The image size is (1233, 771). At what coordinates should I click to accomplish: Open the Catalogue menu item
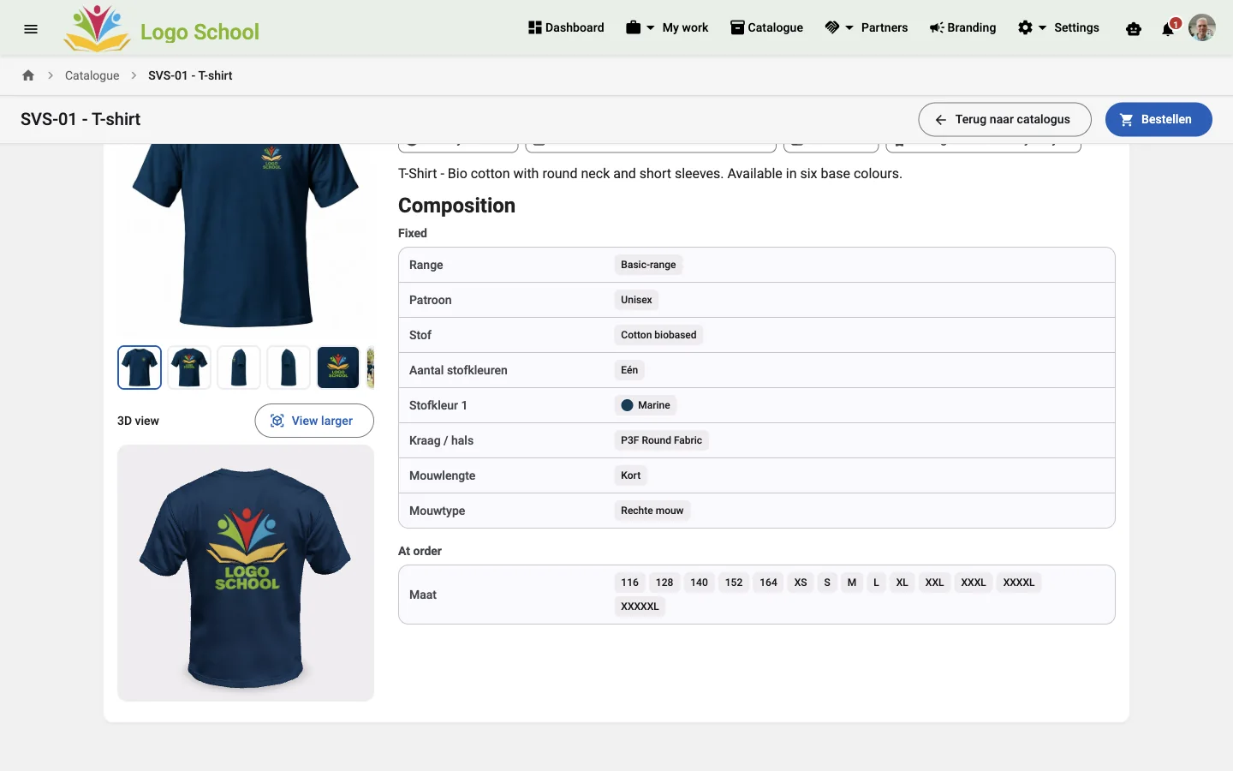766,27
